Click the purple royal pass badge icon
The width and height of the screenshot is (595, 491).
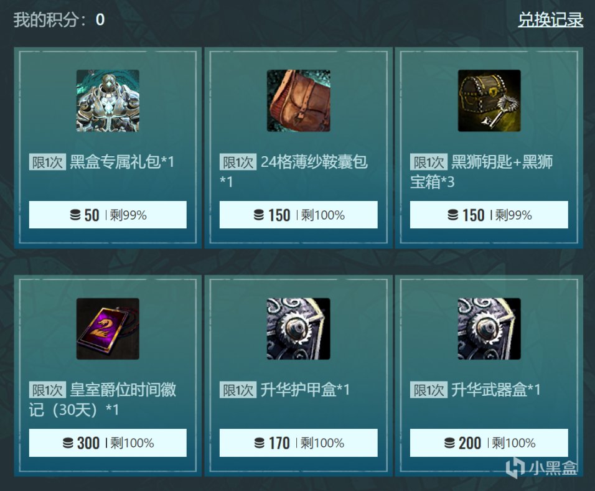pos(108,329)
